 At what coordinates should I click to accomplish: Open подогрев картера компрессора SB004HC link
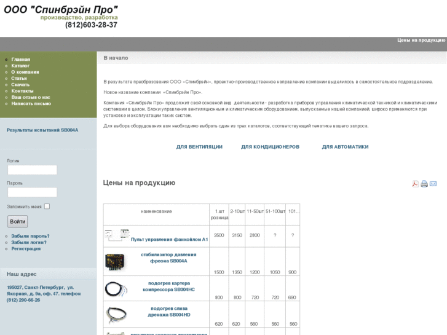coord(168,286)
